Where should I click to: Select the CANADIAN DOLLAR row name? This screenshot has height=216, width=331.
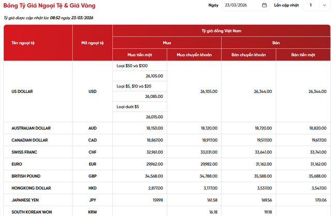(29, 140)
